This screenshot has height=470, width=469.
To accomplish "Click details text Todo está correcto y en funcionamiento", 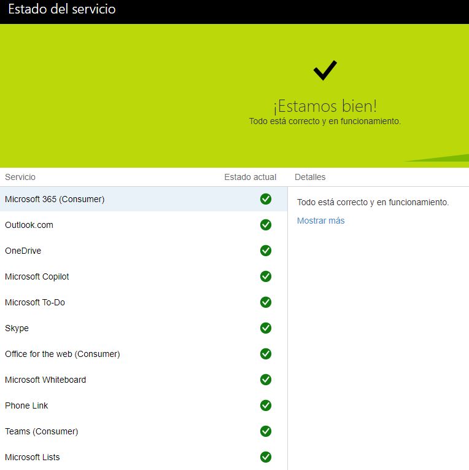I will click(x=373, y=202).
